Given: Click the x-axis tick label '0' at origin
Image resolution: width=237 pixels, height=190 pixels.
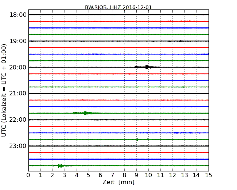Looking at the screenshot, I should coord(28,175).
